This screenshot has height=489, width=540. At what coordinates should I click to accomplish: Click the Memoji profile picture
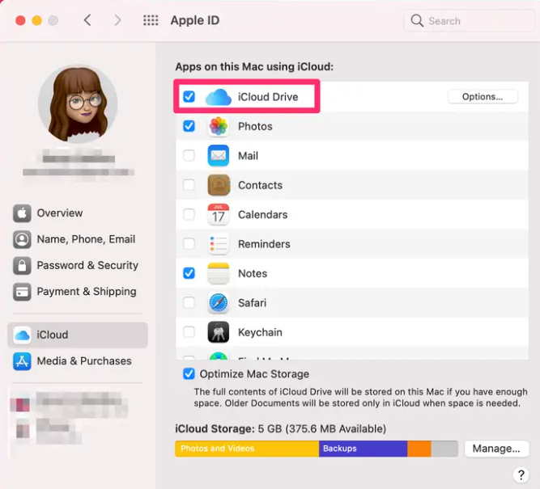(x=78, y=103)
